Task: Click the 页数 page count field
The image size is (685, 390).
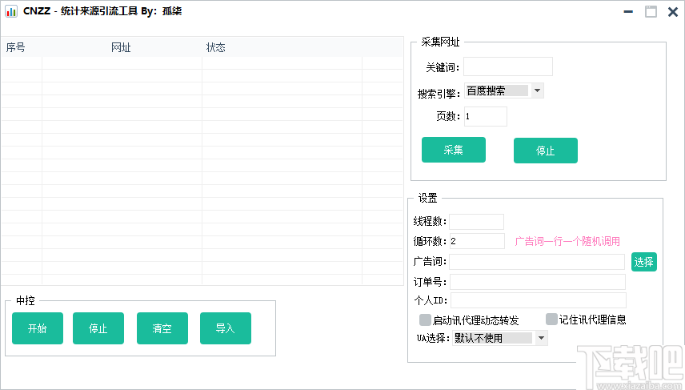Action: (486, 116)
